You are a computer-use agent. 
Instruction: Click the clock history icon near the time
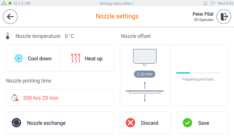coord(213,3)
